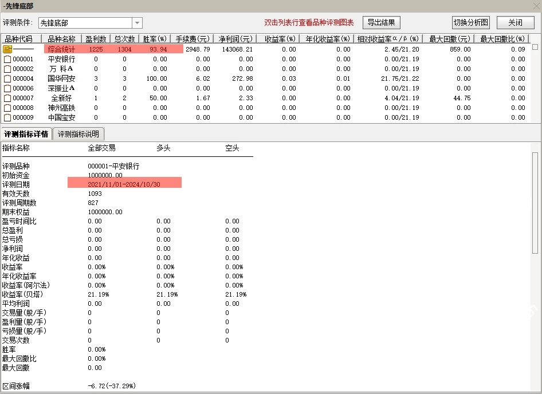Select the 深振业A row
542x394 pixels.
(265, 88)
